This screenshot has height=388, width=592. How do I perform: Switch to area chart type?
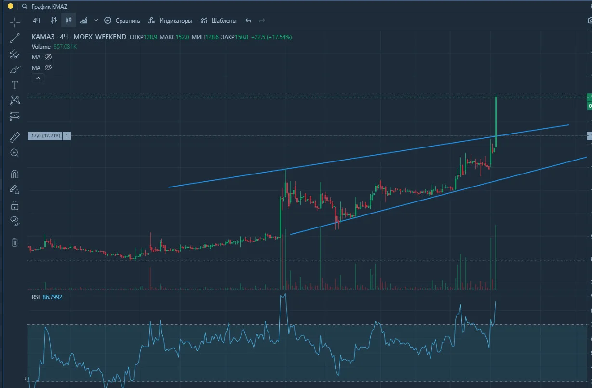coord(83,20)
